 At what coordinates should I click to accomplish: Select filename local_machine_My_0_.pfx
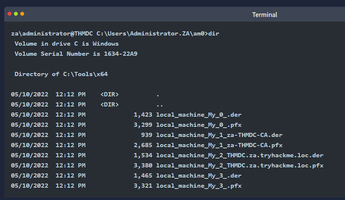(199, 125)
